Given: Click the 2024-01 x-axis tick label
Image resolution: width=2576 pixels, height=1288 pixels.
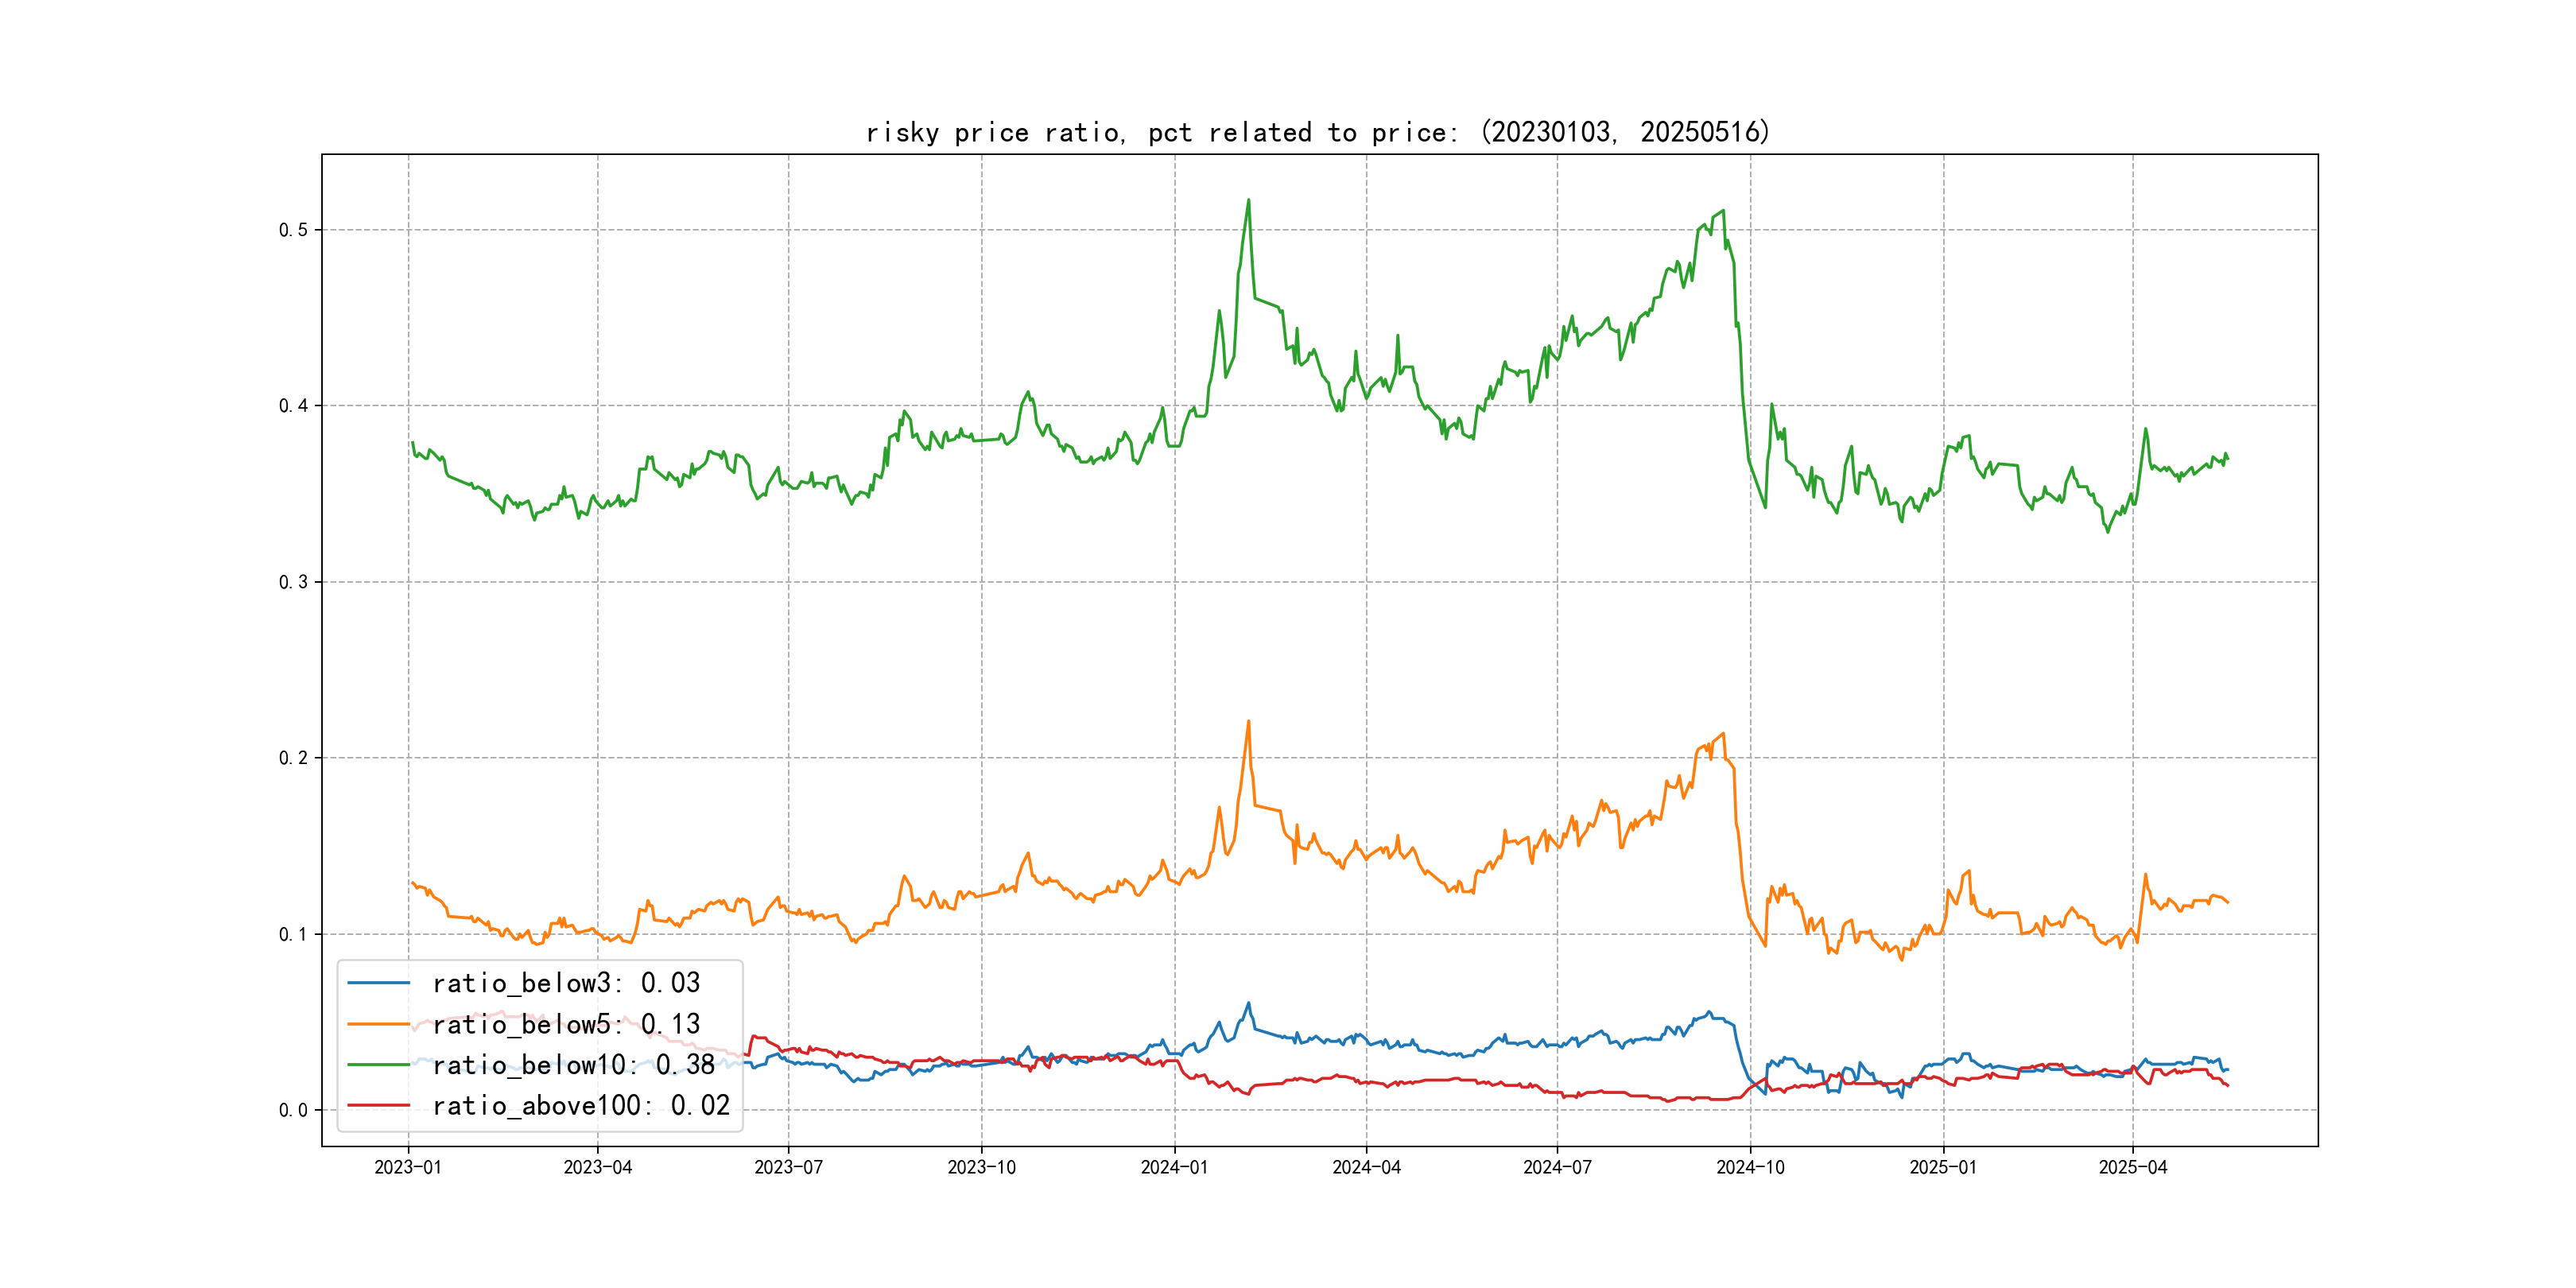Looking at the screenshot, I should click(1174, 1167).
